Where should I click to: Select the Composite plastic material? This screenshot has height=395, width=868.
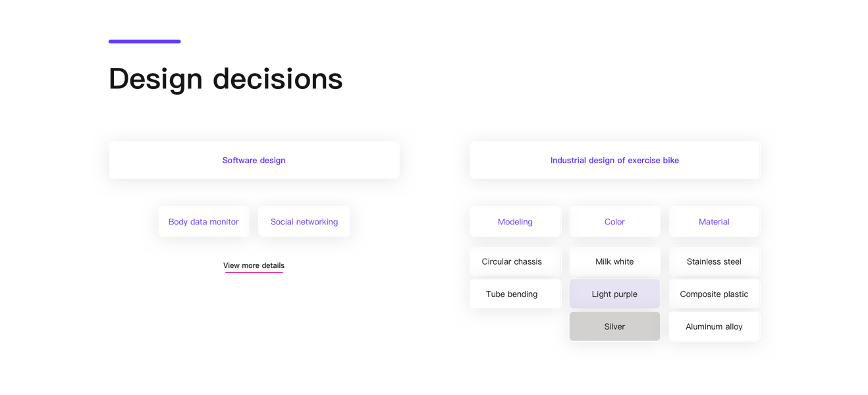tap(714, 294)
